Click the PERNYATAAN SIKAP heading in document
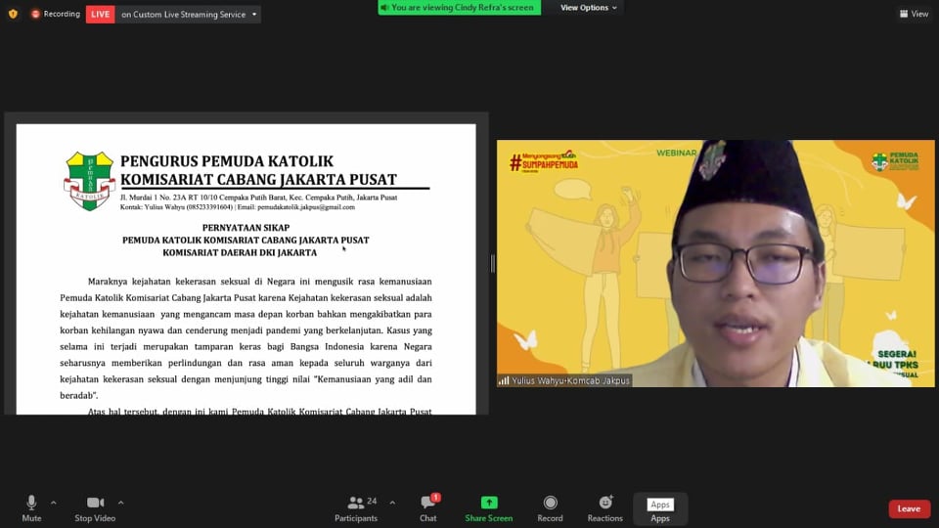Image resolution: width=939 pixels, height=528 pixels. click(x=246, y=228)
